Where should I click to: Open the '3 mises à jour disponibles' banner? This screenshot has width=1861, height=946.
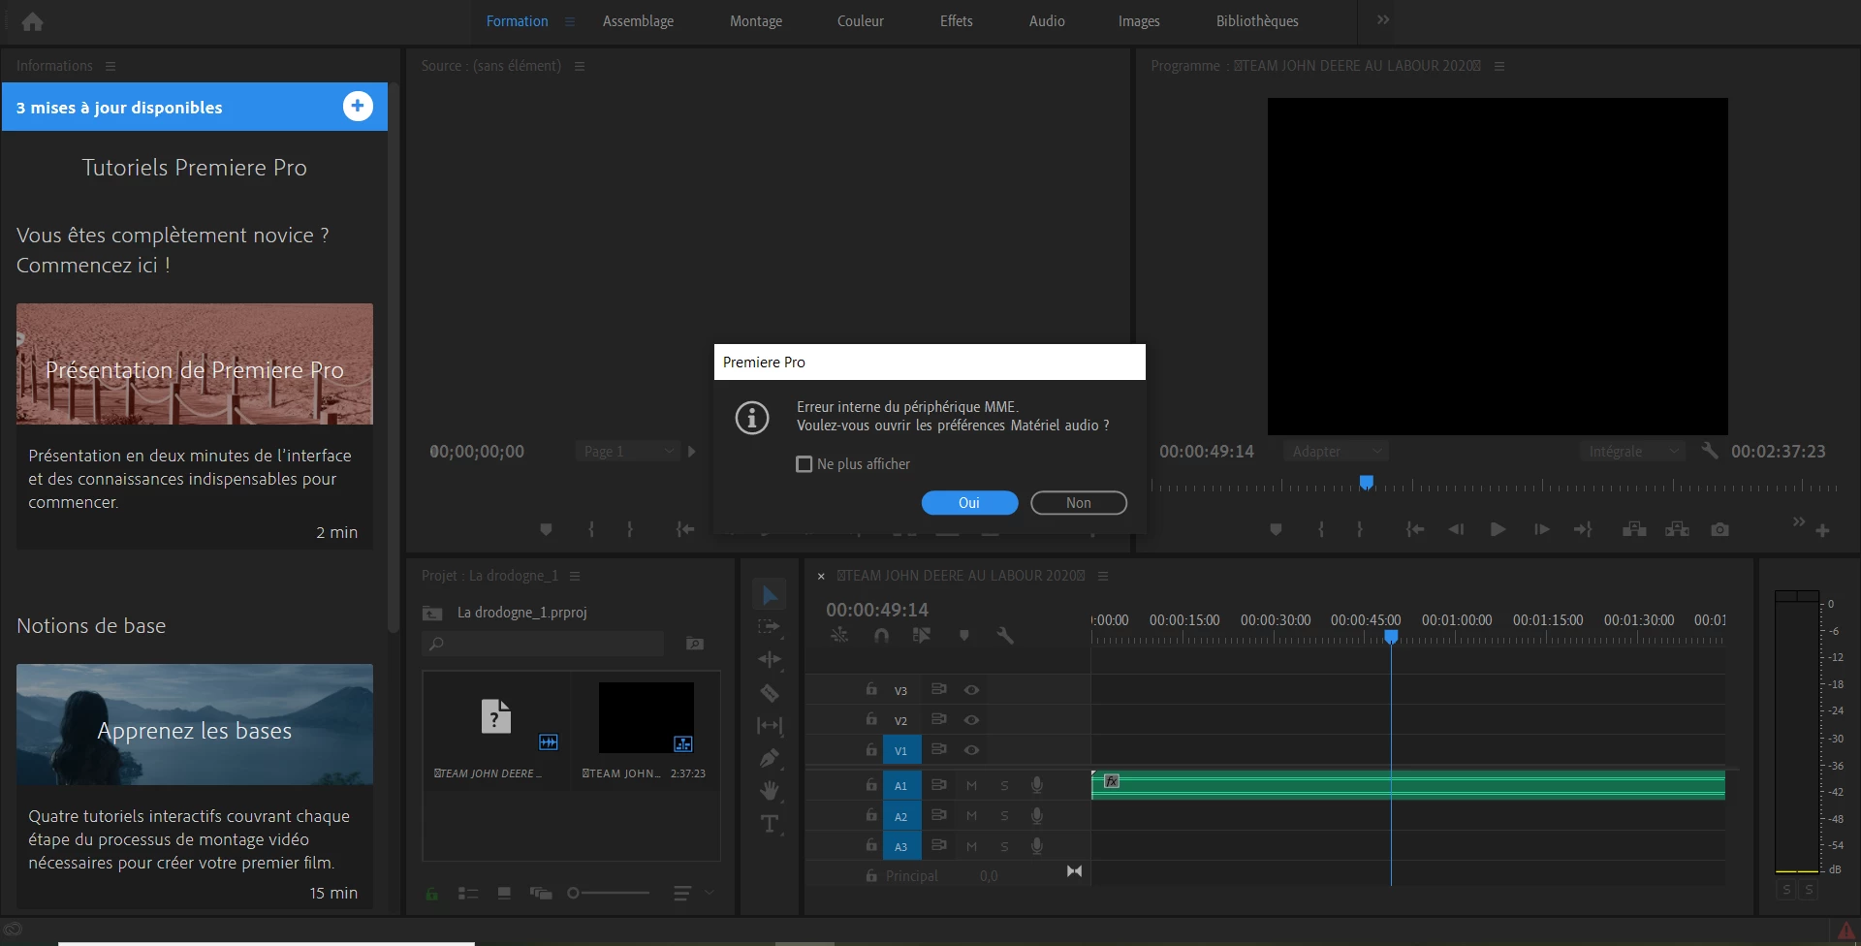tap(195, 107)
